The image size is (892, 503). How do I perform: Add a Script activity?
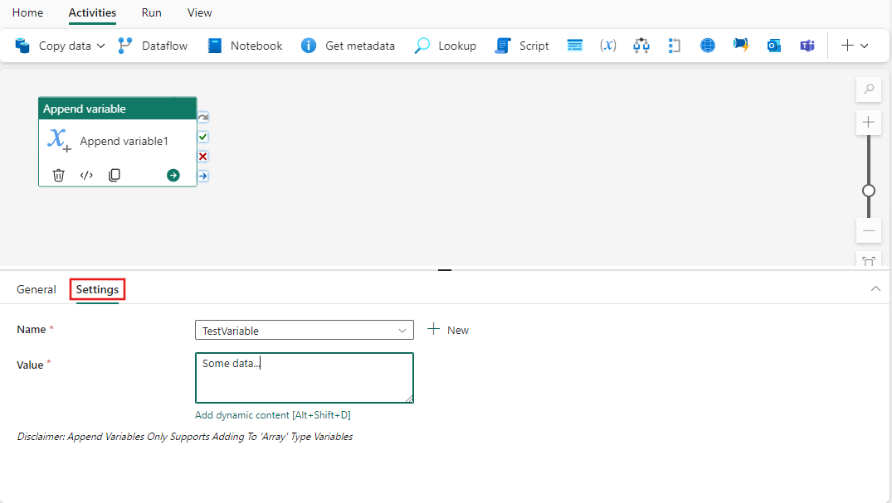(x=521, y=46)
